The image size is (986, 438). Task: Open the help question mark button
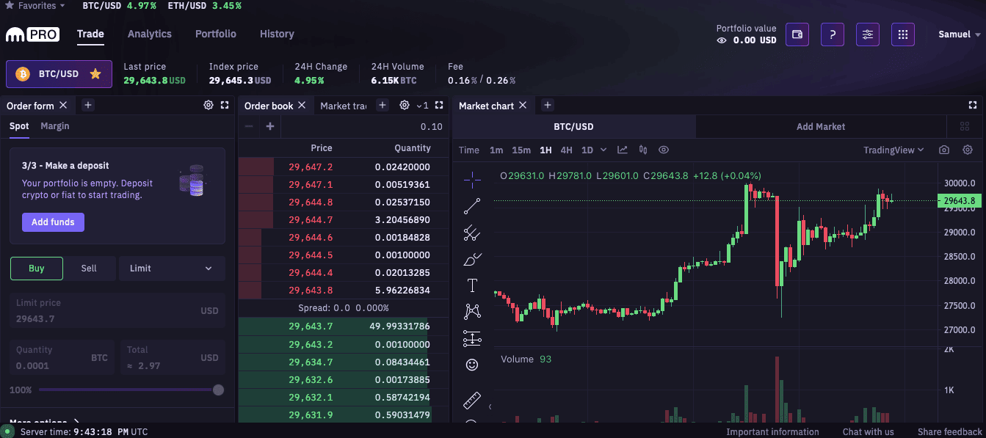click(x=833, y=34)
